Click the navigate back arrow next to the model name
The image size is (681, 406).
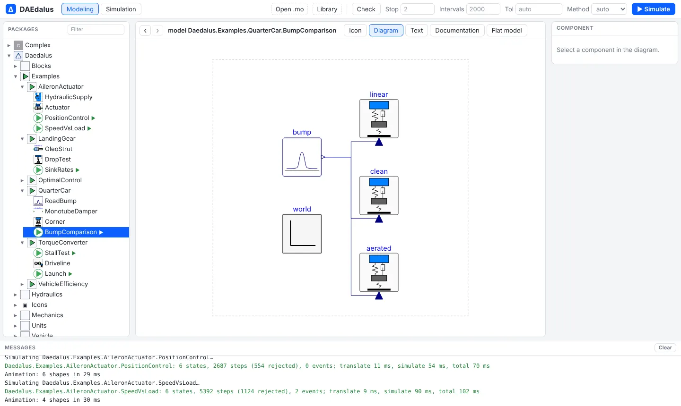pos(146,31)
